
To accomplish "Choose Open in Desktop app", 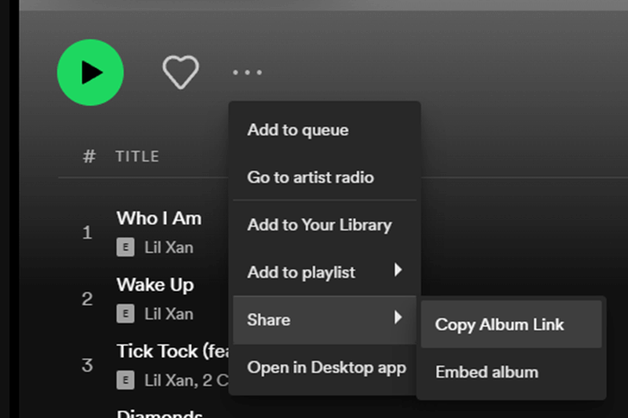I will click(x=327, y=367).
